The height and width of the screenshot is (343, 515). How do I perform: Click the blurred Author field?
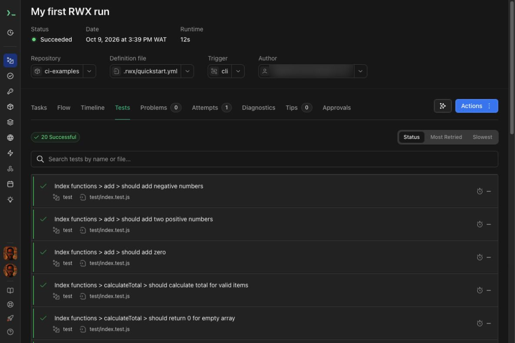tap(306, 71)
